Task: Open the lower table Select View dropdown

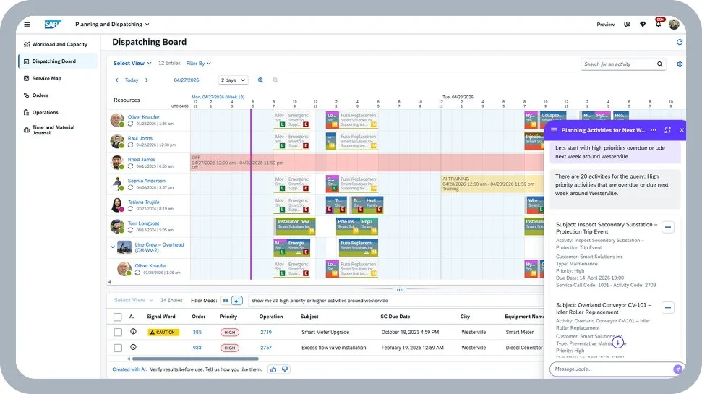Action: [x=134, y=301]
